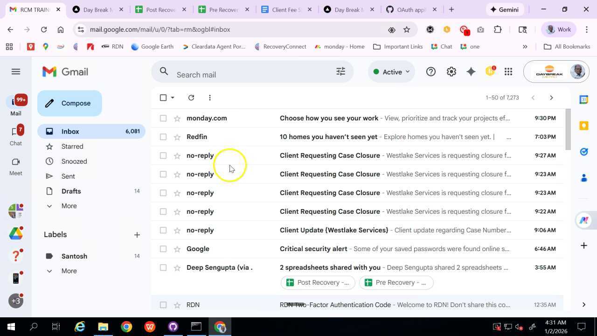The height and width of the screenshot is (336, 597).
Task: Open the Active status dropdown
Action: [391, 72]
